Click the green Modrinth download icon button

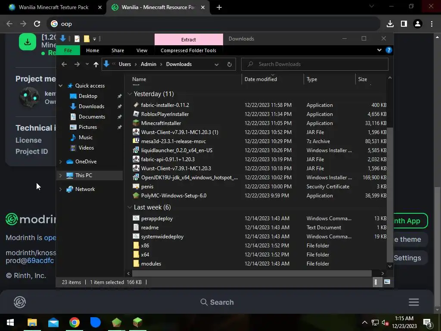point(28,42)
